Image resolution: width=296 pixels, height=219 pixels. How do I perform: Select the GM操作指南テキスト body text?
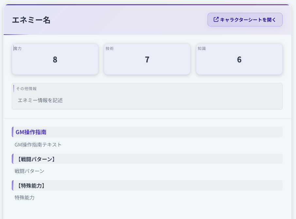tap(38, 145)
